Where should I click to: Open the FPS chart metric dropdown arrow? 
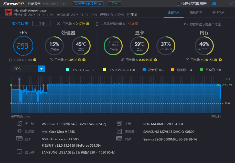coord(41,69)
